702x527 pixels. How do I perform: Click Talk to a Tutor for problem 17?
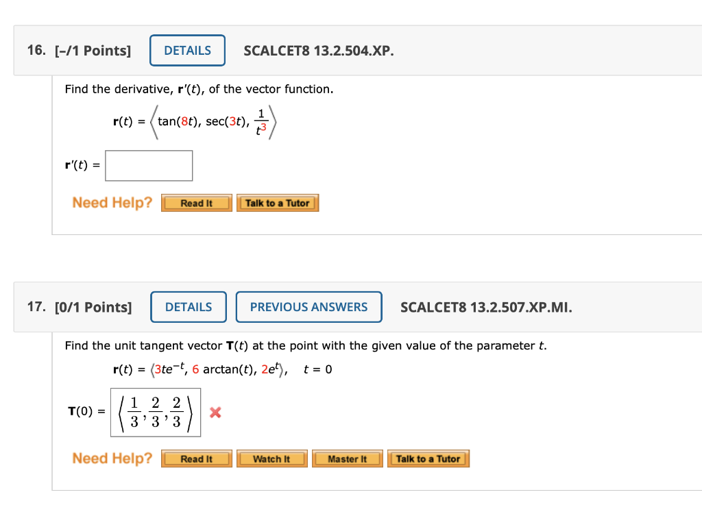[428, 458]
